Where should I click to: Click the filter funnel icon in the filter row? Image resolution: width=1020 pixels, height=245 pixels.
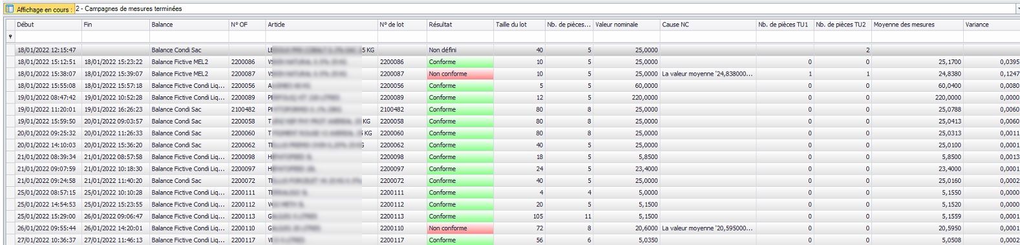pos(10,37)
